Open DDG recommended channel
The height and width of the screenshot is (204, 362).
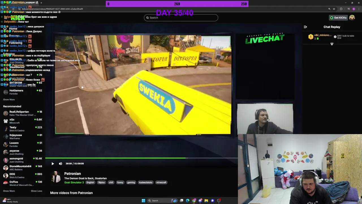point(23,176)
